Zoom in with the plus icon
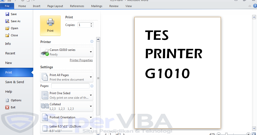The width and height of the screenshot is (257, 135). click(x=248, y=134)
